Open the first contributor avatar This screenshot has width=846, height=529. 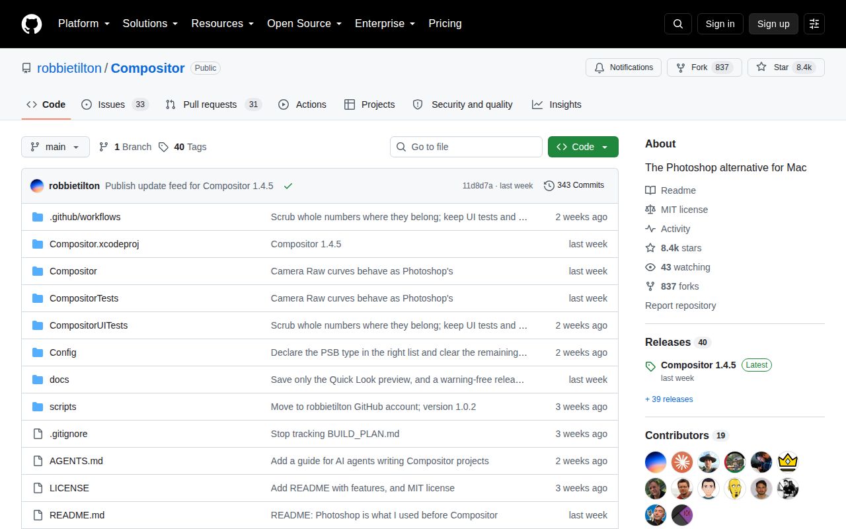pyautogui.click(x=656, y=462)
